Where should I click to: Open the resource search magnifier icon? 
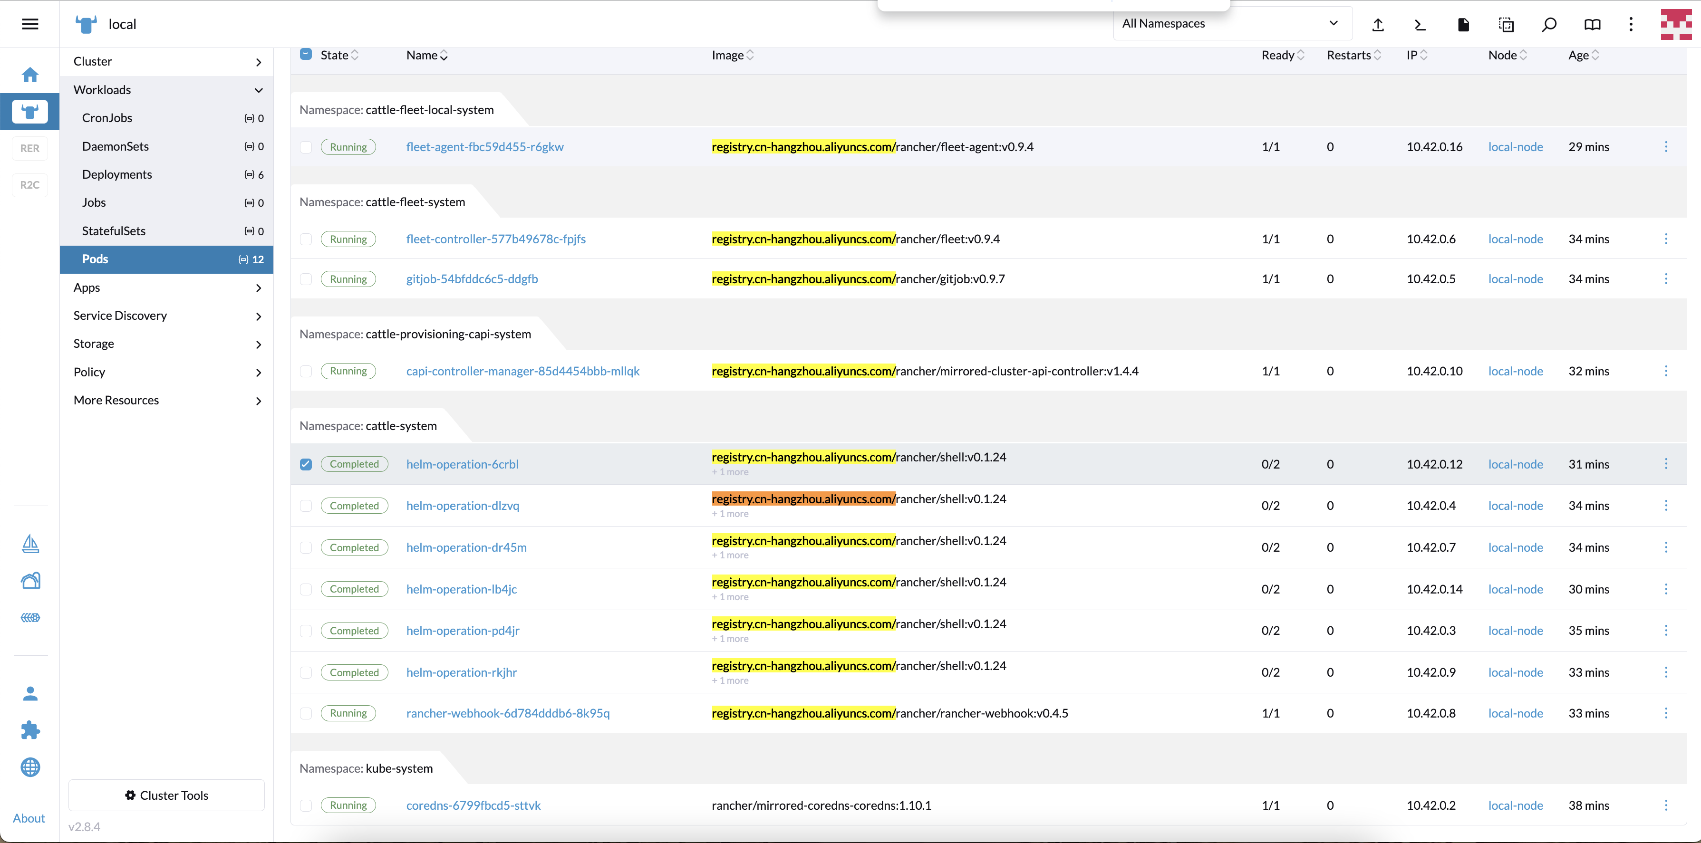tap(1548, 25)
